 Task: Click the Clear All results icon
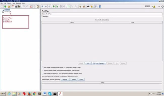click(x=84, y=7)
